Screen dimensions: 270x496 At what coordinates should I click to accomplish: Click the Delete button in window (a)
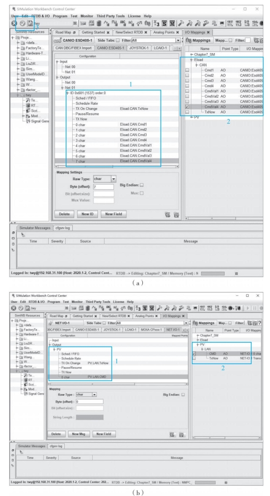coord(64,214)
